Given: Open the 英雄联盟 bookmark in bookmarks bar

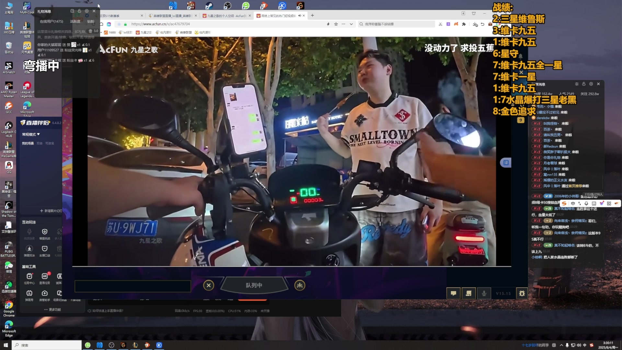Looking at the screenshot, I should tap(183, 32).
